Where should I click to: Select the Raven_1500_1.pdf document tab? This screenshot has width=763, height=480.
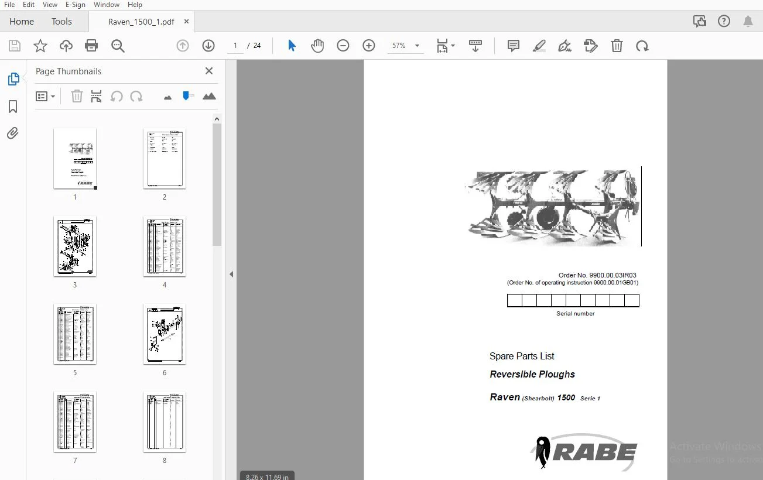(141, 22)
